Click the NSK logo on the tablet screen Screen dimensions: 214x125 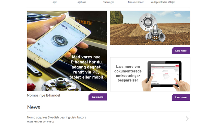pyautogui.click(x=177, y=65)
